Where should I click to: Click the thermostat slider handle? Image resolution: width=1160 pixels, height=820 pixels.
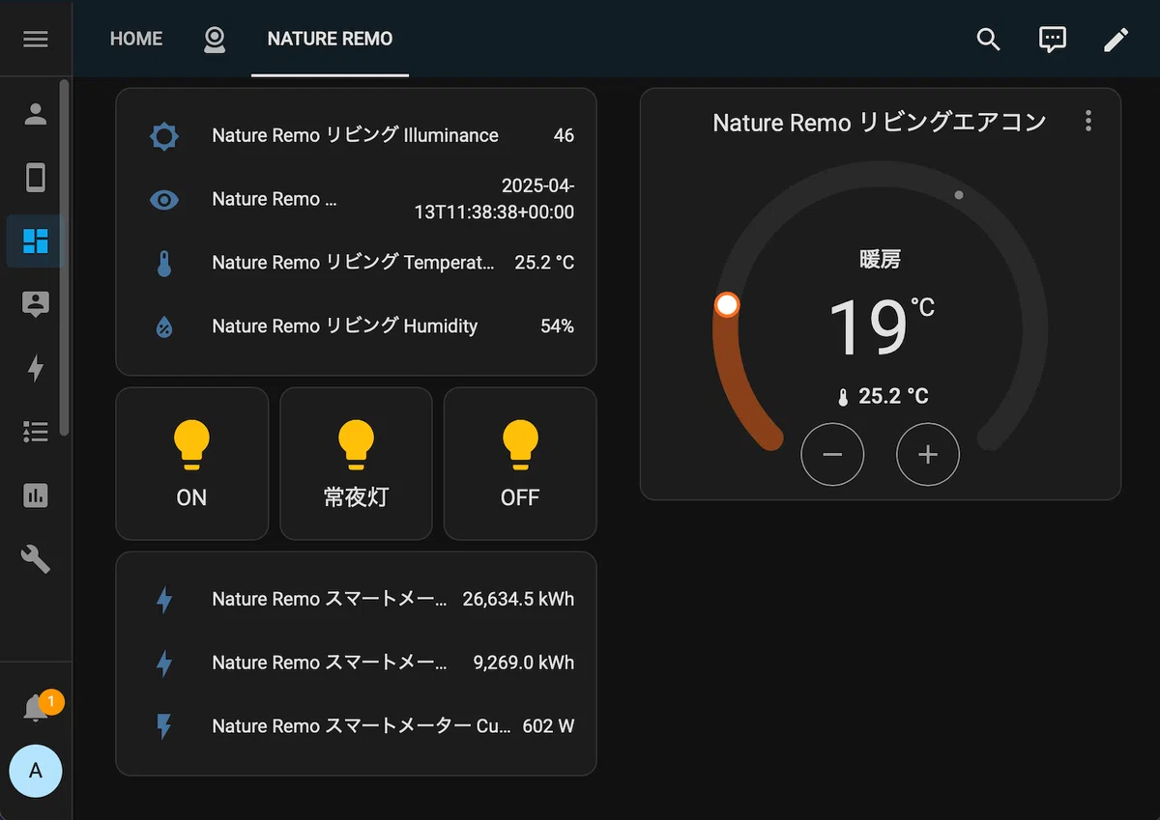tap(727, 305)
